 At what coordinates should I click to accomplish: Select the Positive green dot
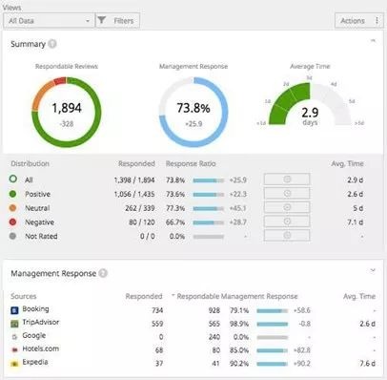point(12,194)
